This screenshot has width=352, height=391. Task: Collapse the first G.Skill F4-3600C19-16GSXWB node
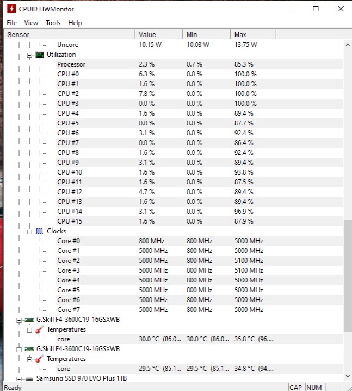(19, 320)
